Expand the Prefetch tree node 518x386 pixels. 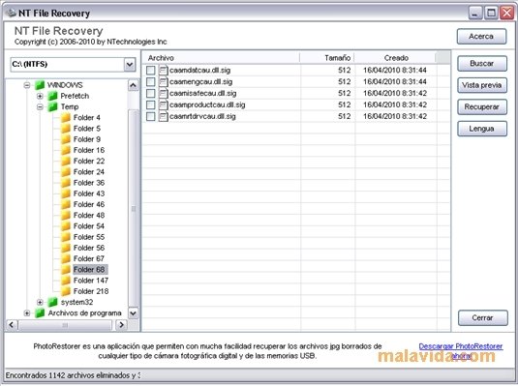point(40,96)
